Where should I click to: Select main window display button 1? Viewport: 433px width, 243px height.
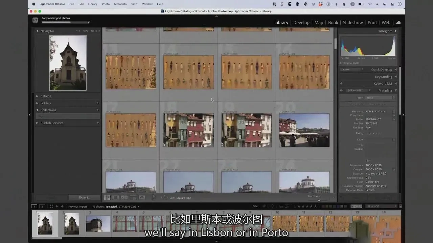pyautogui.click(x=34, y=207)
